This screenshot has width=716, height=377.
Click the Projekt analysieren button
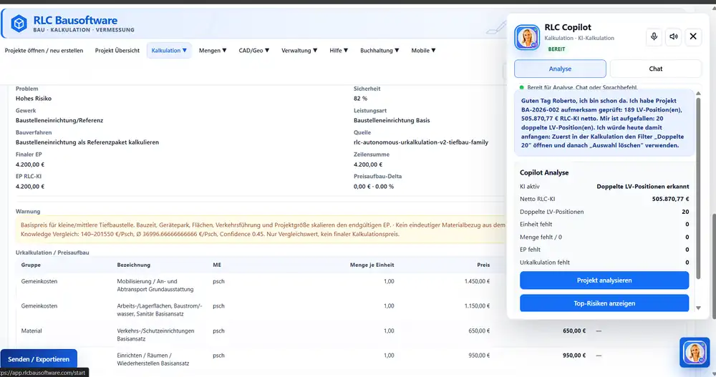pos(604,280)
